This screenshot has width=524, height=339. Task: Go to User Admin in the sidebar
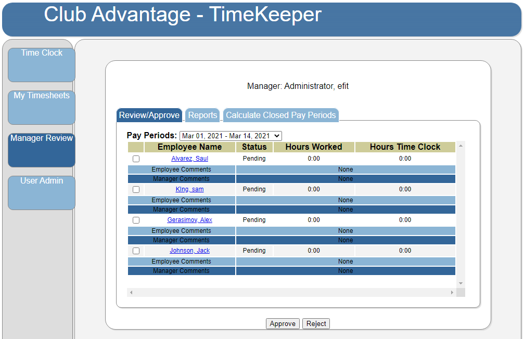pos(42,193)
